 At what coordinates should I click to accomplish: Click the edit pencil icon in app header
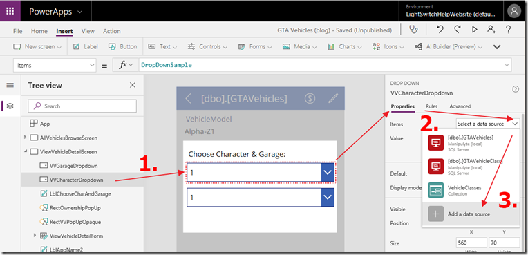(x=333, y=98)
